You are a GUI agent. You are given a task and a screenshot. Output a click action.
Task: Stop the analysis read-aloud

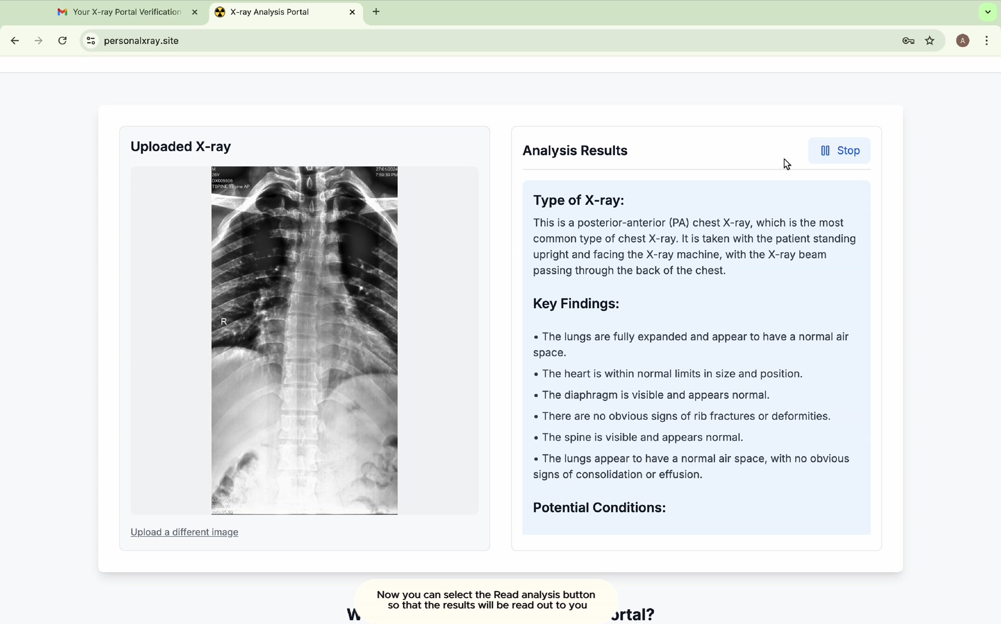point(839,151)
